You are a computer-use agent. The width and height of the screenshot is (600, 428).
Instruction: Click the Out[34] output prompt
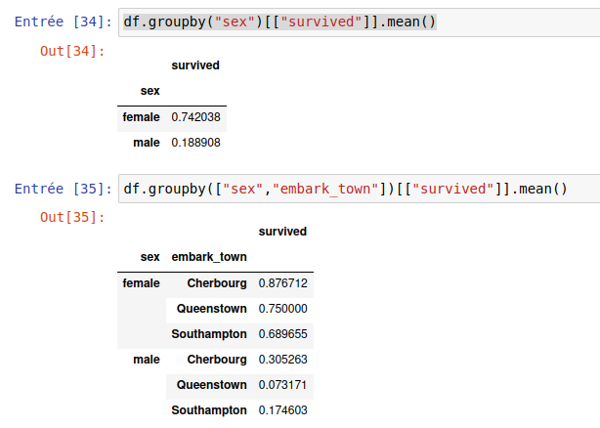(71, 50)
